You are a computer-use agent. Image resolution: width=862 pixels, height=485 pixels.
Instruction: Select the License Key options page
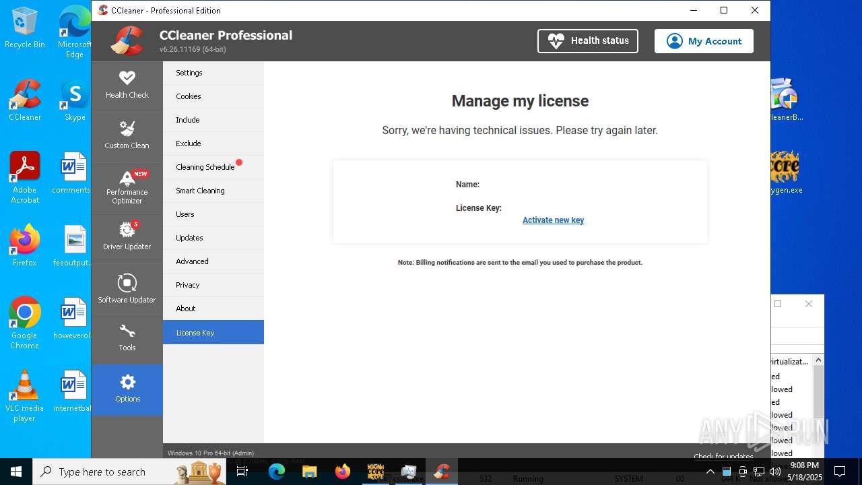click(x=213, y=332)
